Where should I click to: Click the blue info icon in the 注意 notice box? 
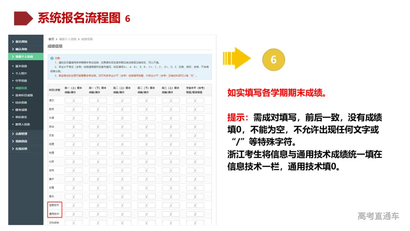click(52, 58)
